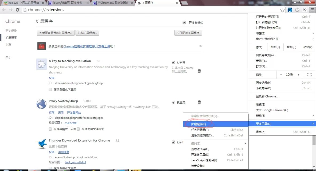The height and width of the screenshot is (171, 316).
Task: Open 选项 link of Proxy SwitchySharp
Action: [x=61, y=112]
